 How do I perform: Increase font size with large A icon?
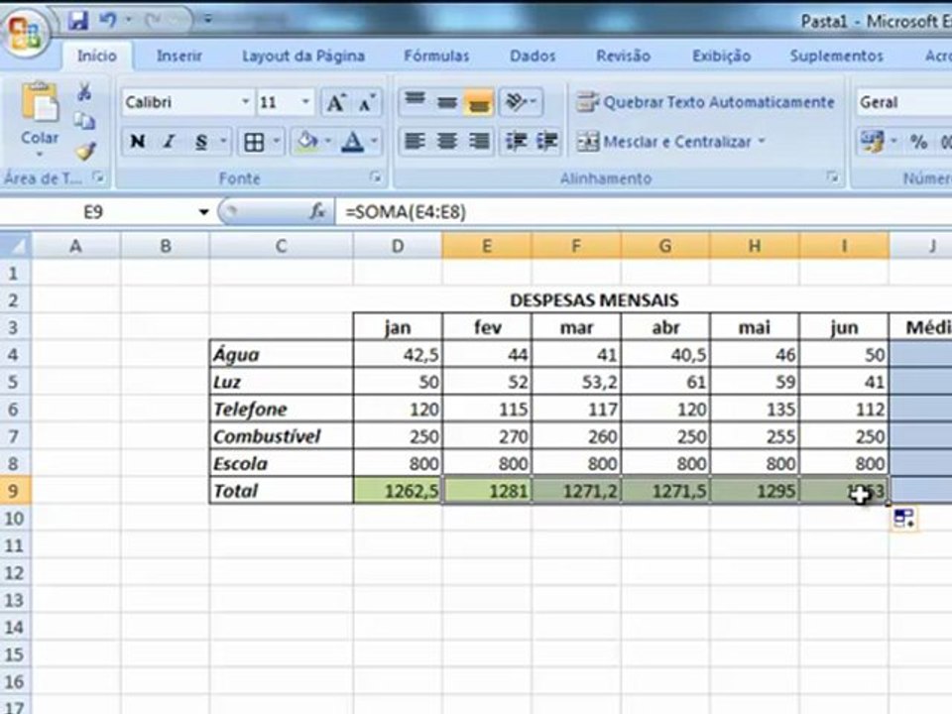[x=335, y=102]
